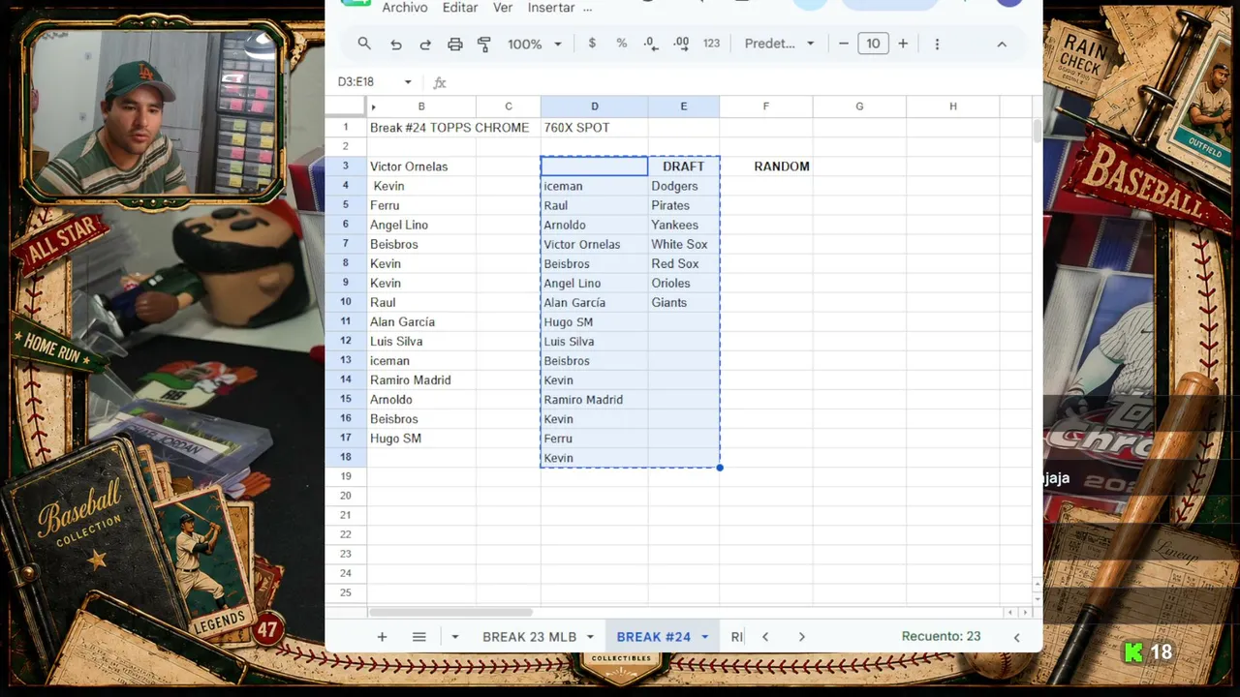Click the Dodgers cell

click(x=684, y=186)
